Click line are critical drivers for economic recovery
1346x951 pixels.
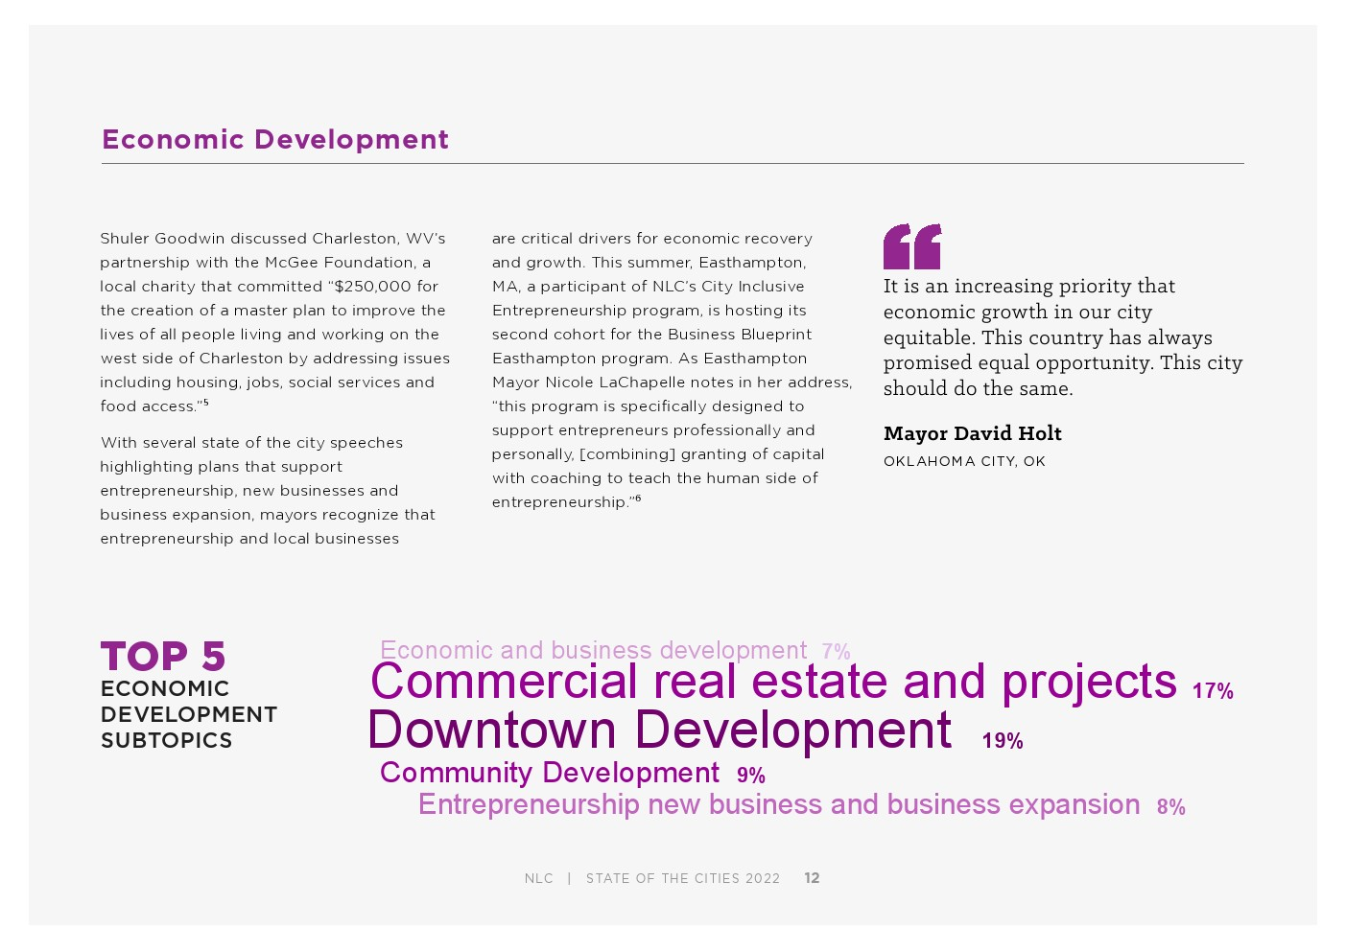(652, 239)
